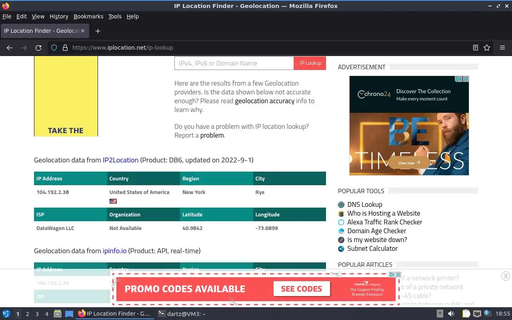512x320 pixels.
Task: Open a new tab with plus button
Action: 98,31
